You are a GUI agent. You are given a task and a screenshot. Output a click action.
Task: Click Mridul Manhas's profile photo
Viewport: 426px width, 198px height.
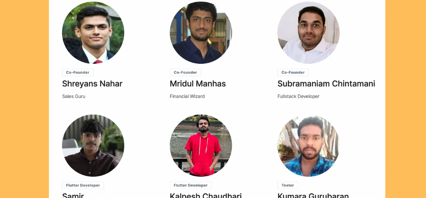pyautogui.click(x=201, y=33)
